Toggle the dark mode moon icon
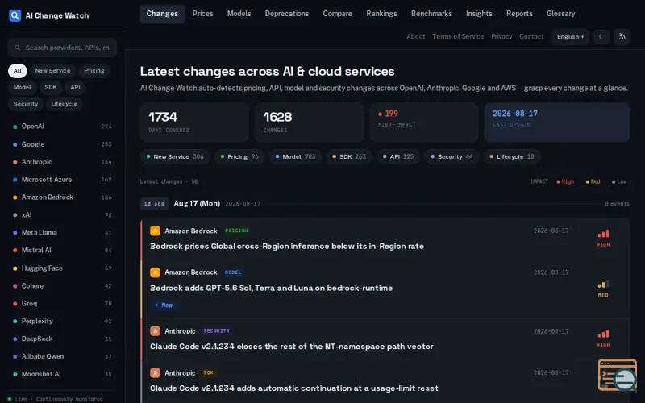Screen dimensions: 645x403 click(x=601, y=36)
